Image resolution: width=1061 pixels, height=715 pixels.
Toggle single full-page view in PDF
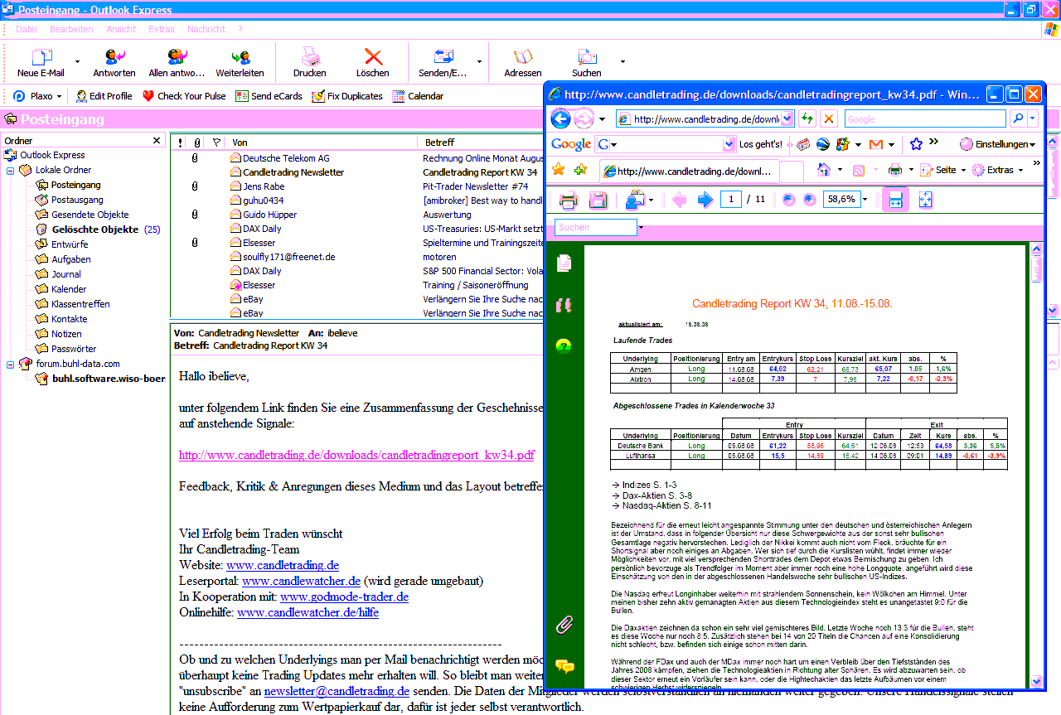pos(926,200)
